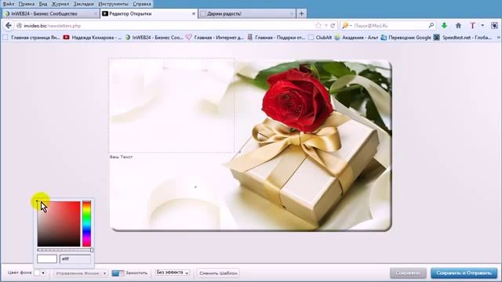Click the white color preview box
This screenshot has width=502, height=282.
[47, 259]
